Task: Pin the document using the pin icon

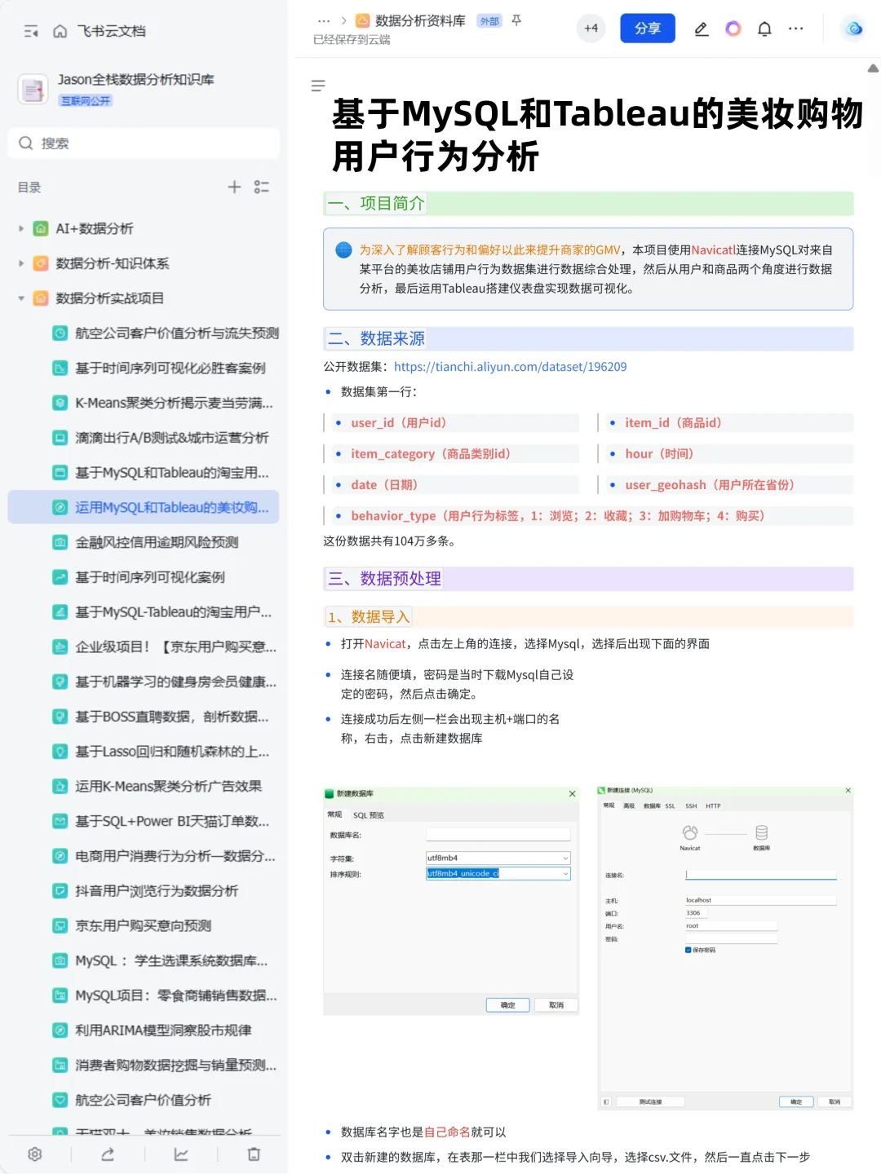Action: pyautogui.click(x=516, y=21)
